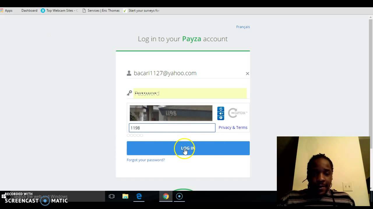Viewport: 373px width, 209px height.
Task: Open Task View in the taskbar
Action: pyautogui.click(x=112, y=197)
